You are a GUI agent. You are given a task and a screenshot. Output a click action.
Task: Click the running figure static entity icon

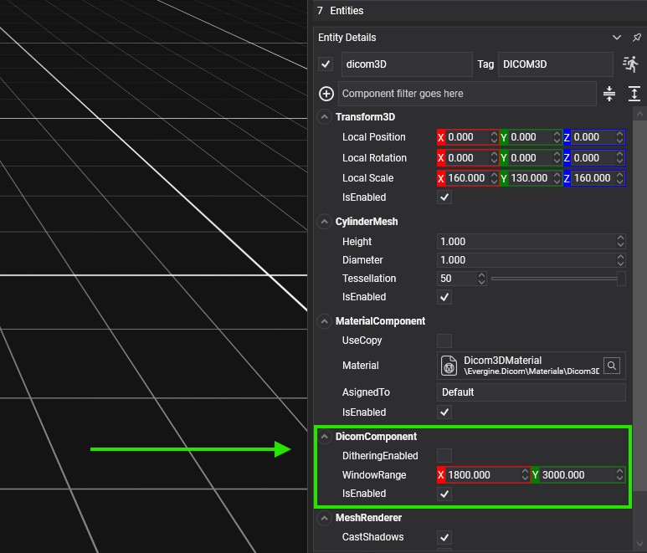tap(630, 64)
